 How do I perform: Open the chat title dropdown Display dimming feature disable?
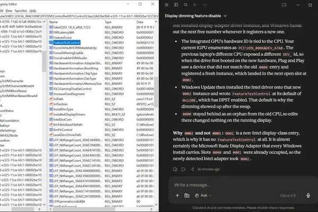point(196,16)
